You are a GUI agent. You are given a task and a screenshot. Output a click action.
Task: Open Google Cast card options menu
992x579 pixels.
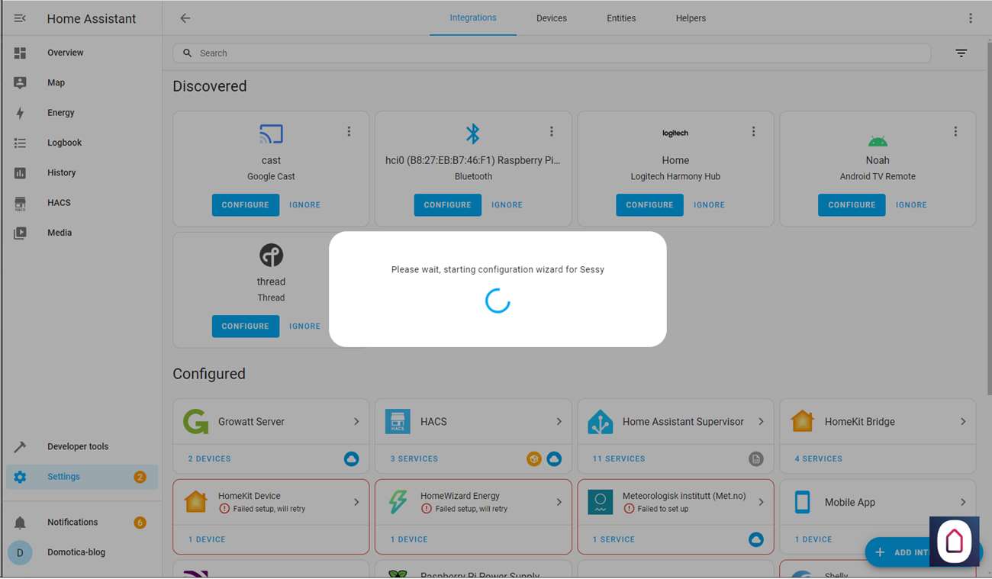point(349,132)
